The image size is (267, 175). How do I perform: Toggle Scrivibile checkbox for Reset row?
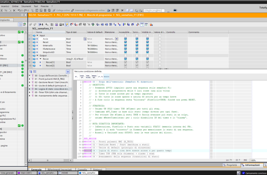coord(137,42)
